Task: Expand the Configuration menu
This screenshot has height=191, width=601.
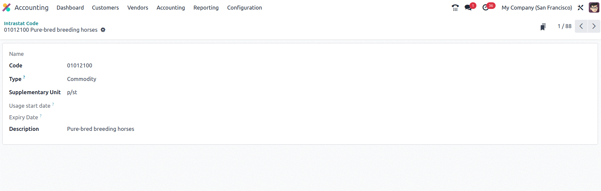Action: pyautogui.click(x=244, y=8)
